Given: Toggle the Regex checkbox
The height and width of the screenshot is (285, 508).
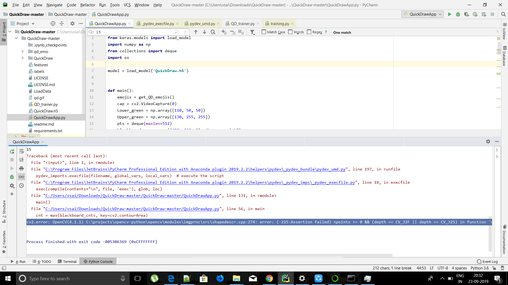Looking at the screenshot, I should pyautogui.click(x=309, y=32).
